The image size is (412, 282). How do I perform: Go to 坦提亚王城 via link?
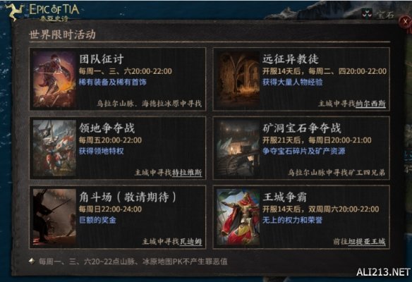point(367,242)
